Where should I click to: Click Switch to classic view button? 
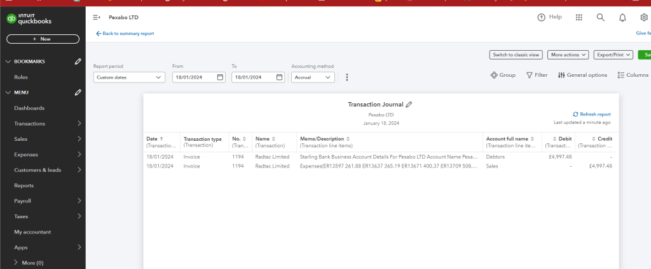point(516,55)
